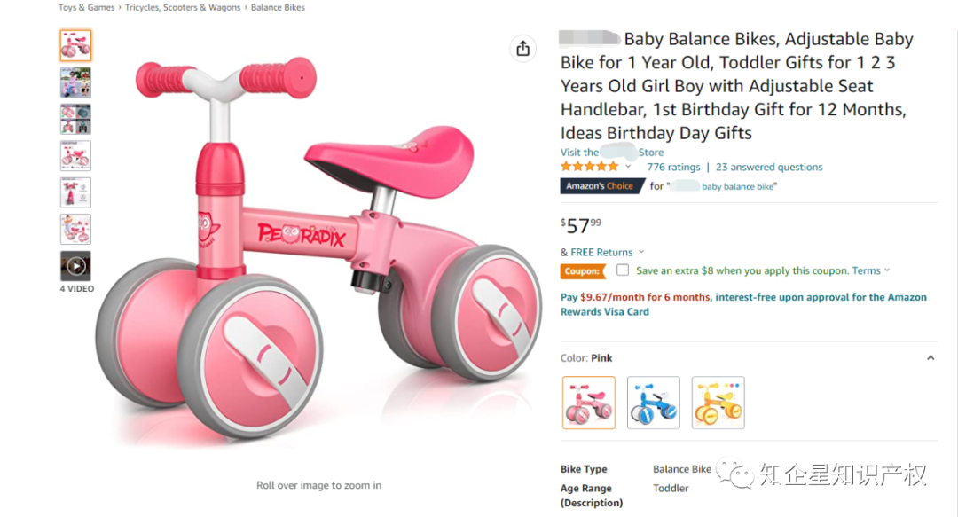Image resolution: width=958 pixels, height=517 pixels.
Task: Open the star rating dropdown arrow
Action: pos(629,167)
